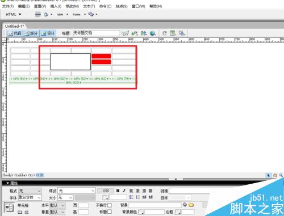Select the <body> tag in tag selector
The width and height of the screenshot is (284, 216).
8,175
